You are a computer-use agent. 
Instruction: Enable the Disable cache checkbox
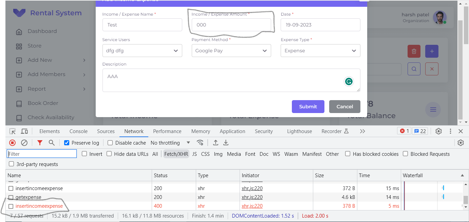(110, 143)
